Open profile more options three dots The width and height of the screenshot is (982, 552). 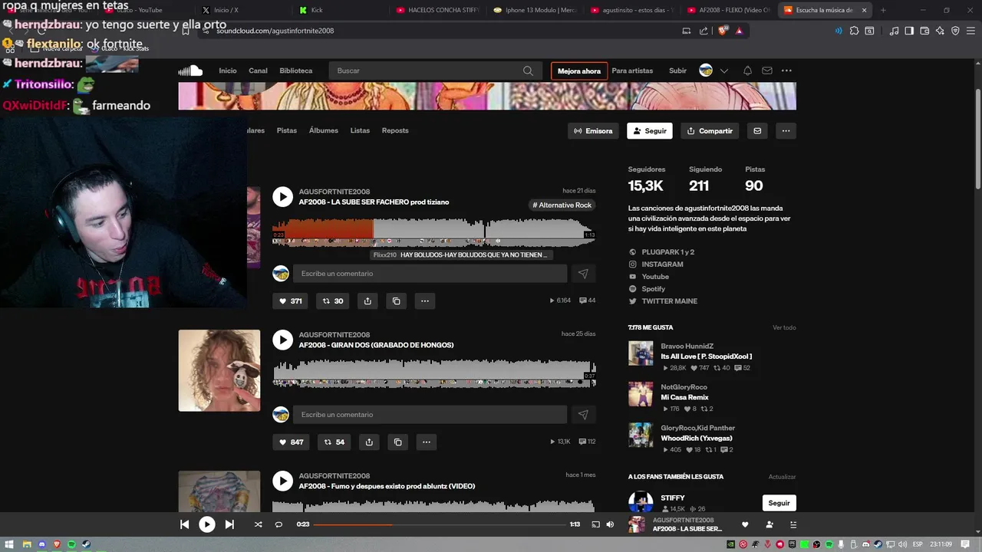tap(786, 131)
